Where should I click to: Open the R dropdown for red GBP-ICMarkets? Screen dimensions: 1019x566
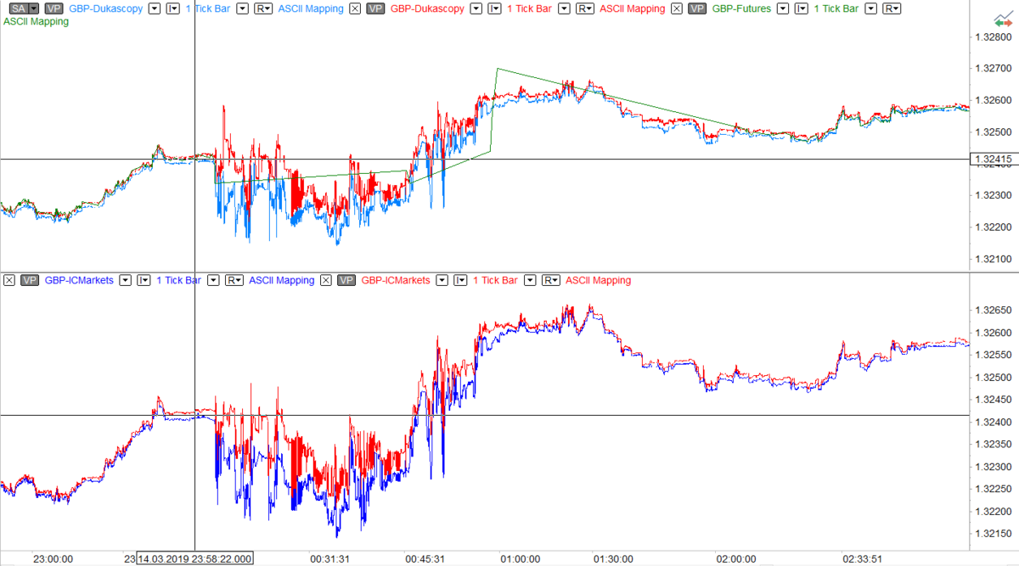(551, 280)
